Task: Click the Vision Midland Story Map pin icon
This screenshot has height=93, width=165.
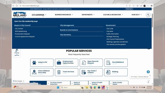Action: click(x=34, y=72)
